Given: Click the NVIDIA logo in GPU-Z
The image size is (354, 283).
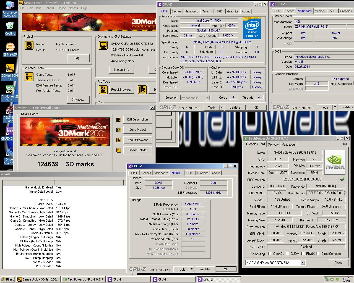Looking at the screenshot, I should (335, 163).
